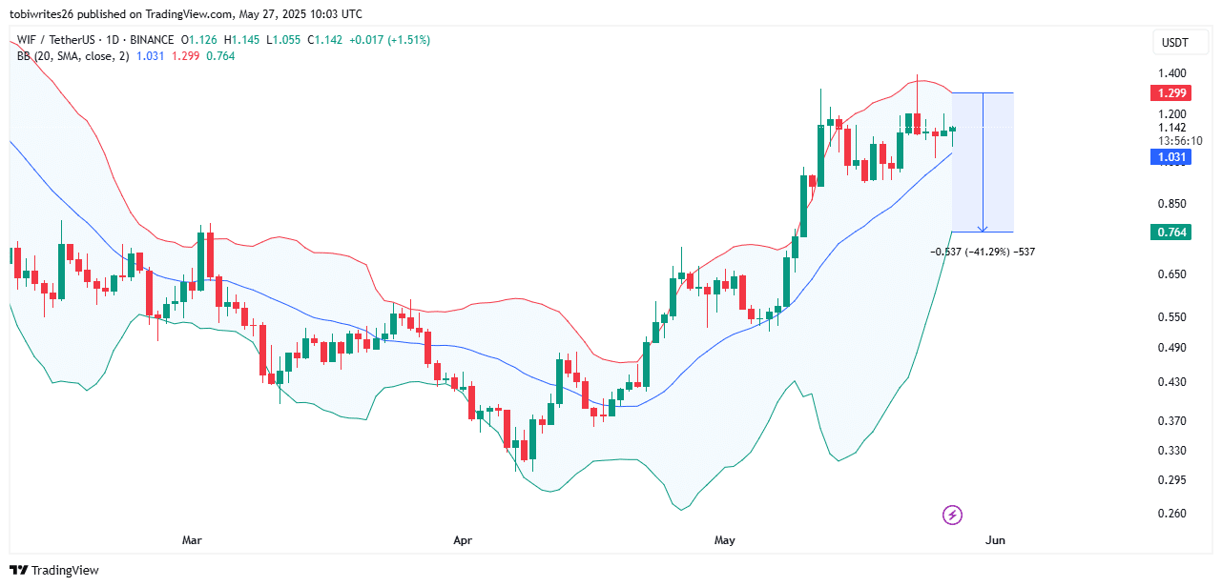Viewport: 1222px width, 587px height.
Task: Click the Mar label on the time axis
Action: (192, 540)
